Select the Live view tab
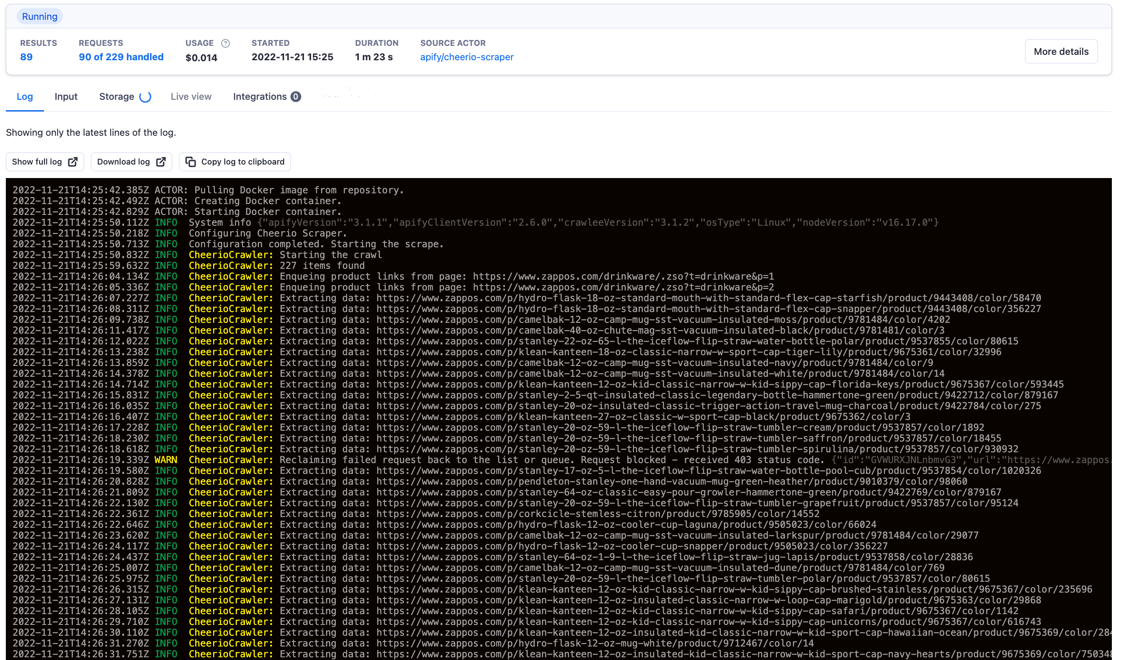 coord(191,96)
